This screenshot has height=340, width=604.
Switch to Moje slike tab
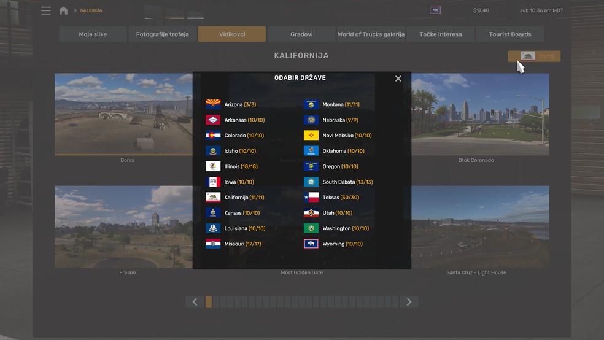[93, 34]
